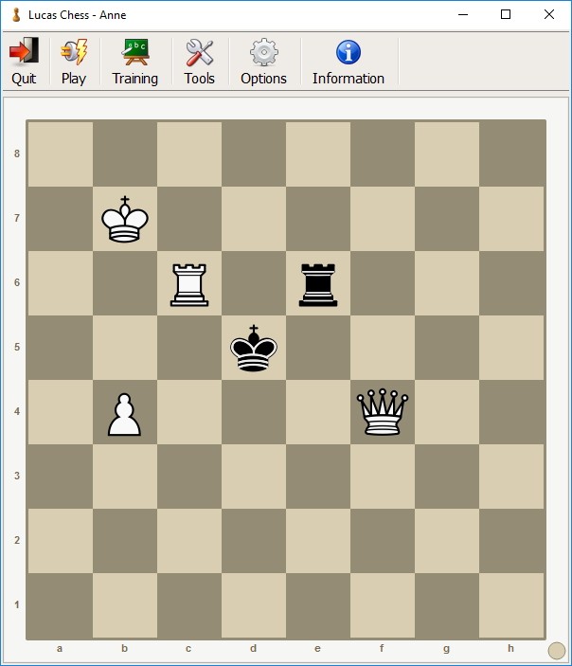The height and width of the screenshot is (666, 572).
Task: Open the Play lightning icon
Action: click(74, 52)
